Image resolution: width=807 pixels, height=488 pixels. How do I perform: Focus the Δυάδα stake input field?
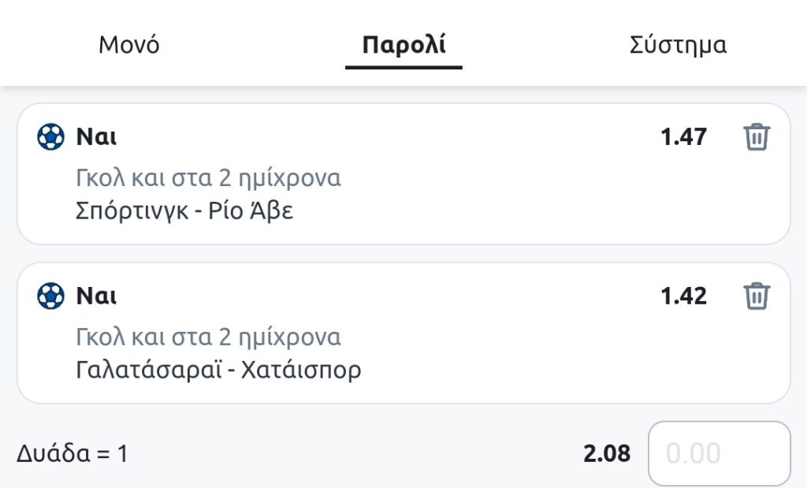click(x=719, y=453)
